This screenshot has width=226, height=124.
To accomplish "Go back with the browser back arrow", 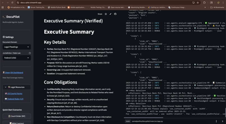I will coord(3,3).
